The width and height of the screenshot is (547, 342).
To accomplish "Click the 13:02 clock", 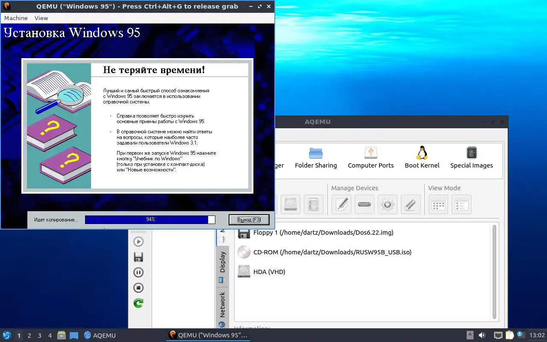I will (x=537, y=336).
